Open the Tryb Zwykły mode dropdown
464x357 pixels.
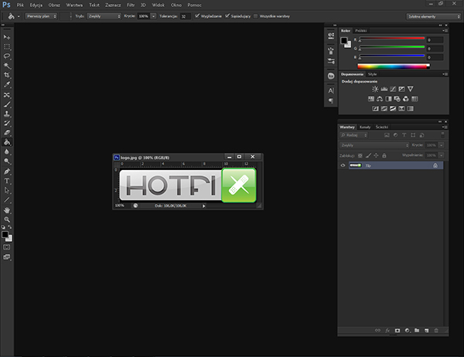point(104,16)
